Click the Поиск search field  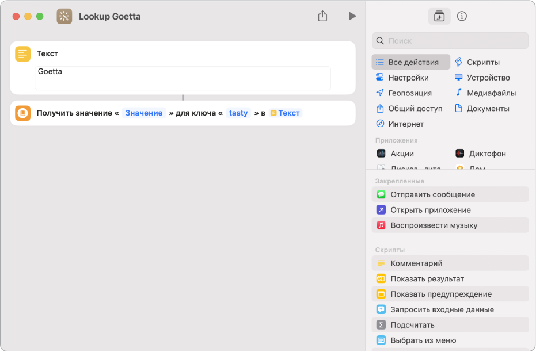450,41
